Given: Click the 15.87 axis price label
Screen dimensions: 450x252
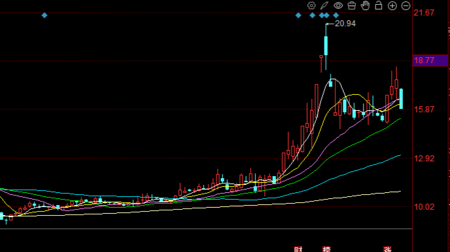Looking at the screenshot, I should [424, 110].
